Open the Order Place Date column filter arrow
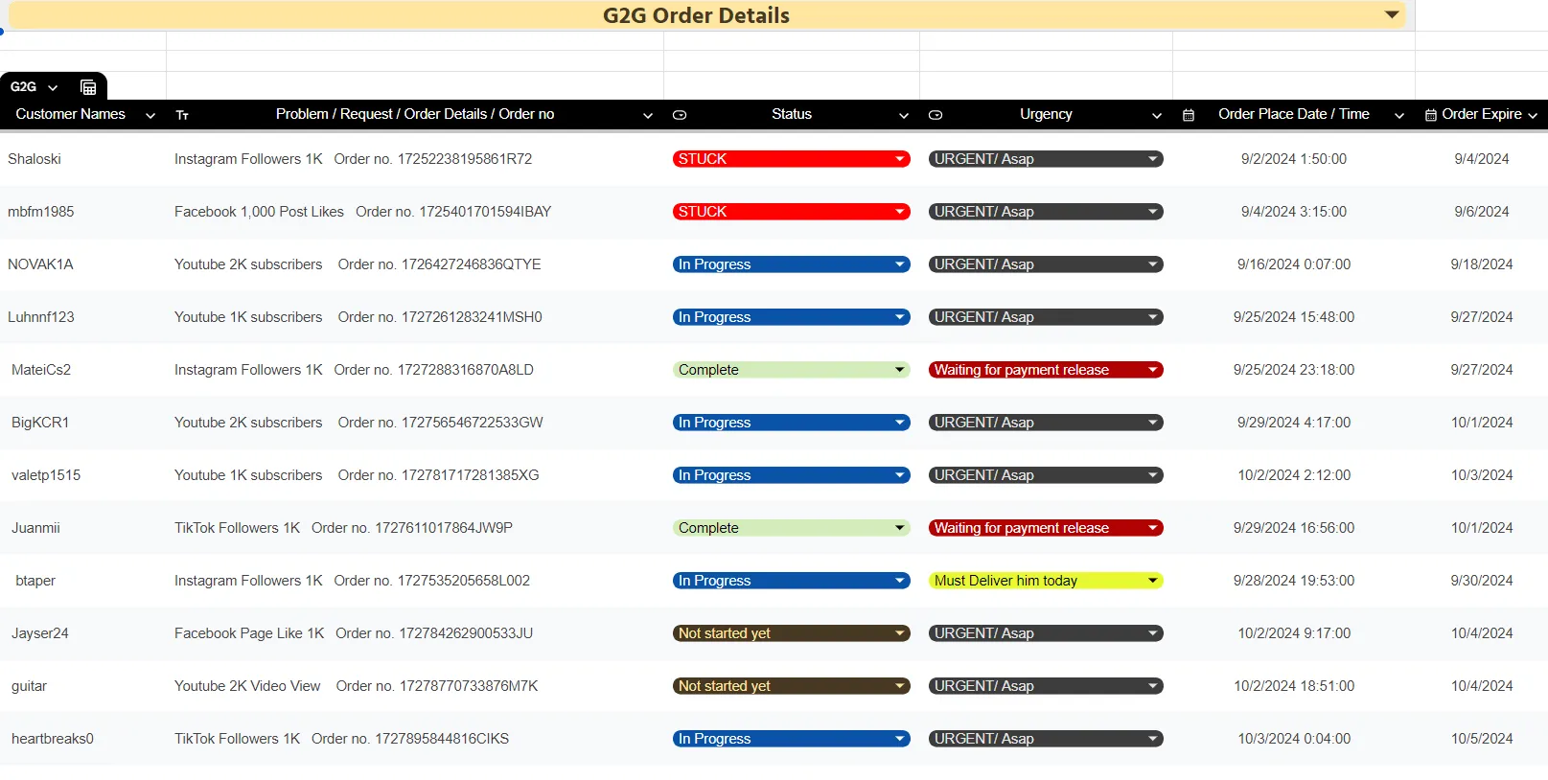This screenshot has height=780, width=1548. pos(1399,115)
